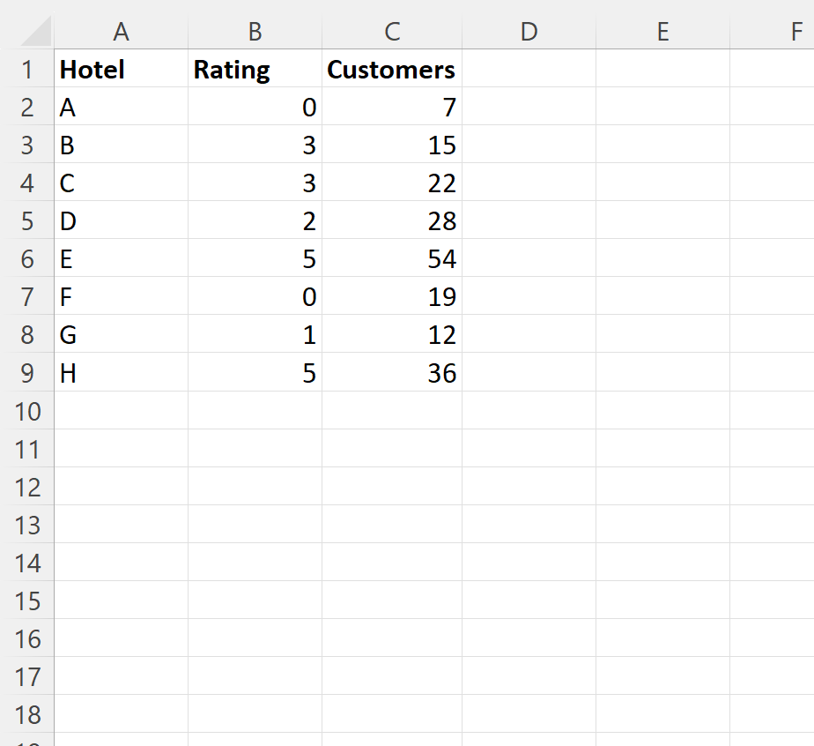
Task: Select column header A
Action: (121, 31)
